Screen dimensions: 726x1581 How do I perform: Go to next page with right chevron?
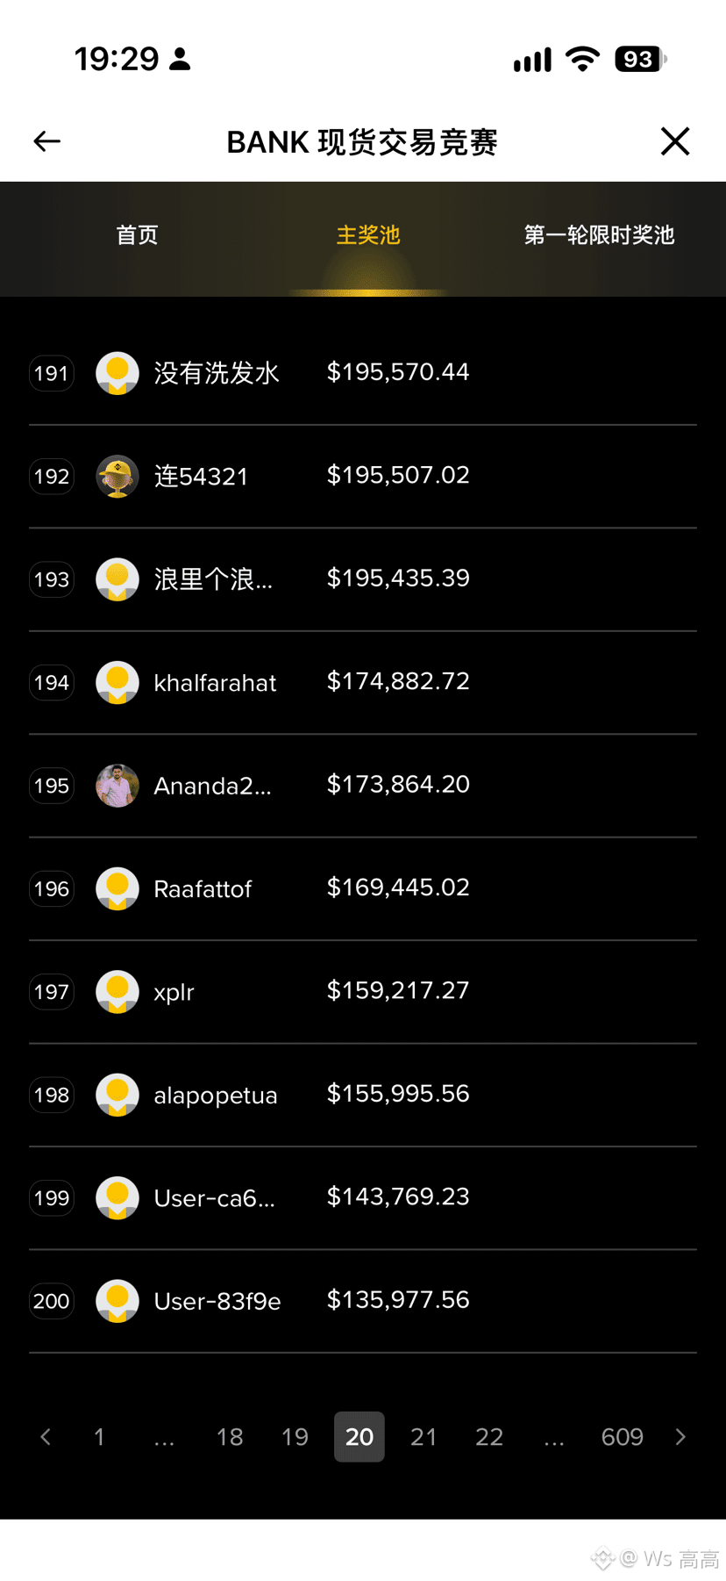coord(680,1437)
